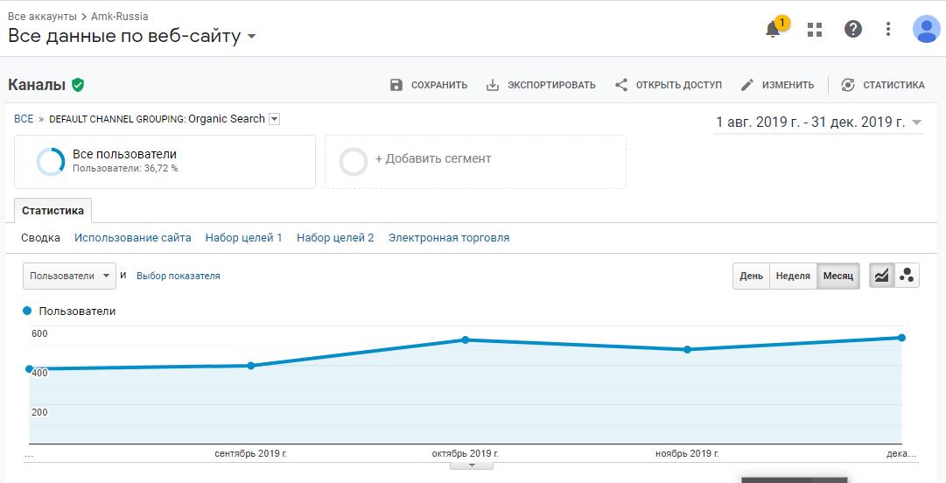Open the Пользователи metric dropdown

(69, 276)
